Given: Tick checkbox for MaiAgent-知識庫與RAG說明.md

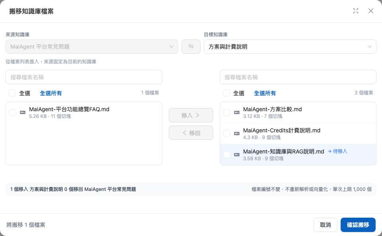Looking at the screenshot, I should 227,155.
